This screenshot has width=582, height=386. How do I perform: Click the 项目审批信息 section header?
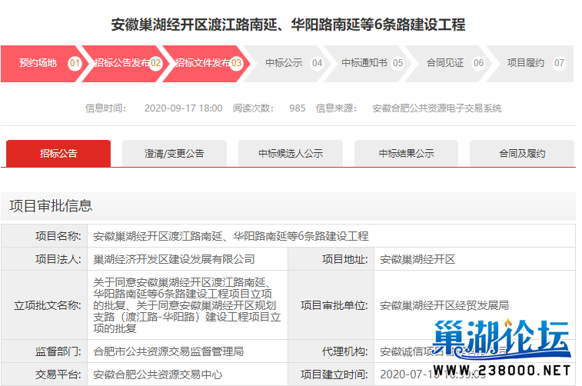pyautogui.click(x=288, y=206)
